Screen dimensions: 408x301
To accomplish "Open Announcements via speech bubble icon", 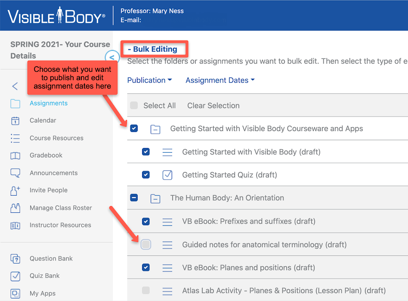I will click(15, 173).
